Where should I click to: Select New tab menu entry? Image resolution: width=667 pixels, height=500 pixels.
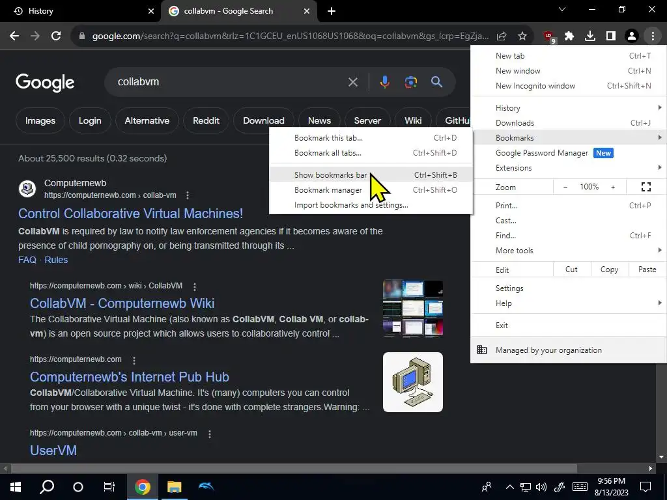tap(568, 56)
